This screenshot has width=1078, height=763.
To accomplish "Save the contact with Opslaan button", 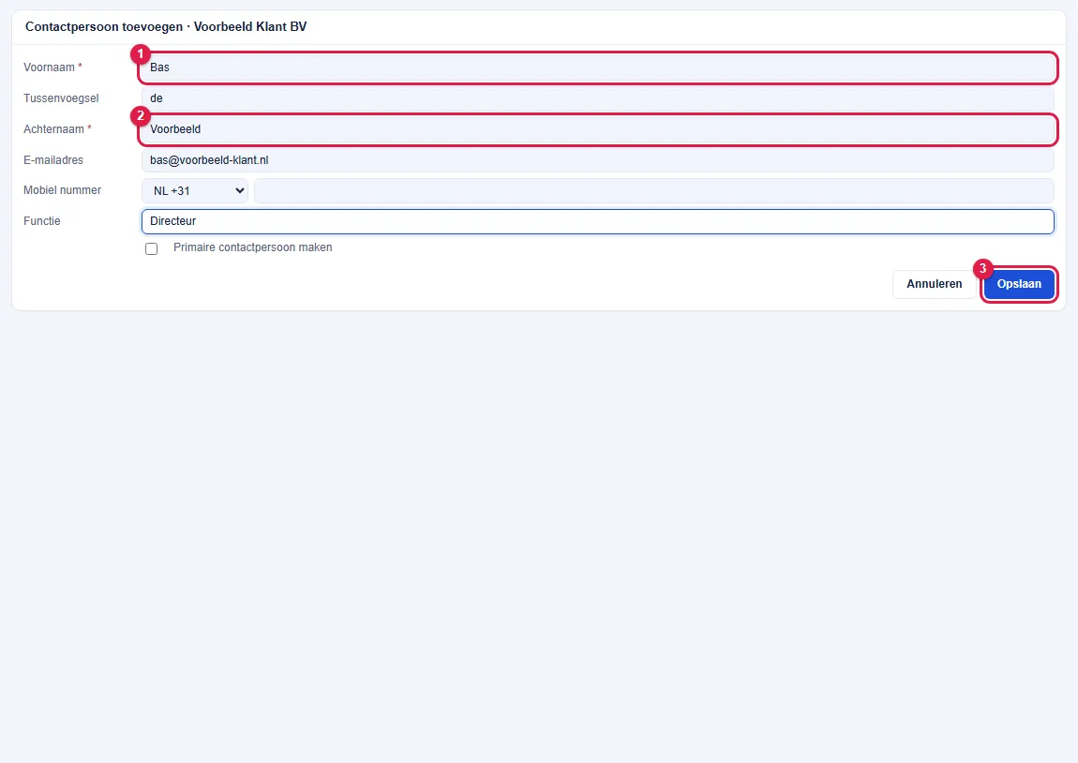I will 1019,284.
